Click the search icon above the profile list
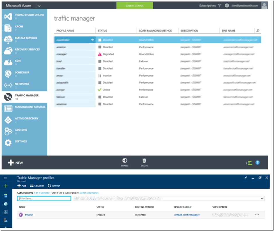The height and width of the screenshot is (231, 274). click(x=258, y=31)
